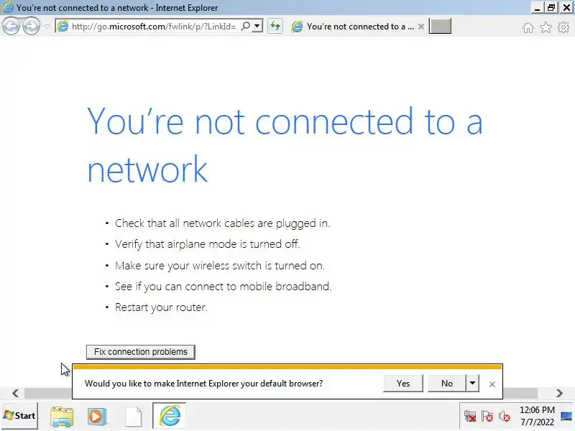575x431 pixels.
Task: Click the Show desktop icon beside clock
Action: pyautogui.click(x=566, y=417)
